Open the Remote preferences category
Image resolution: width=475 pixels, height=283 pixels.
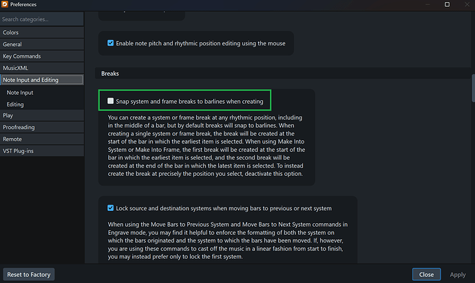tap(13, 139)
